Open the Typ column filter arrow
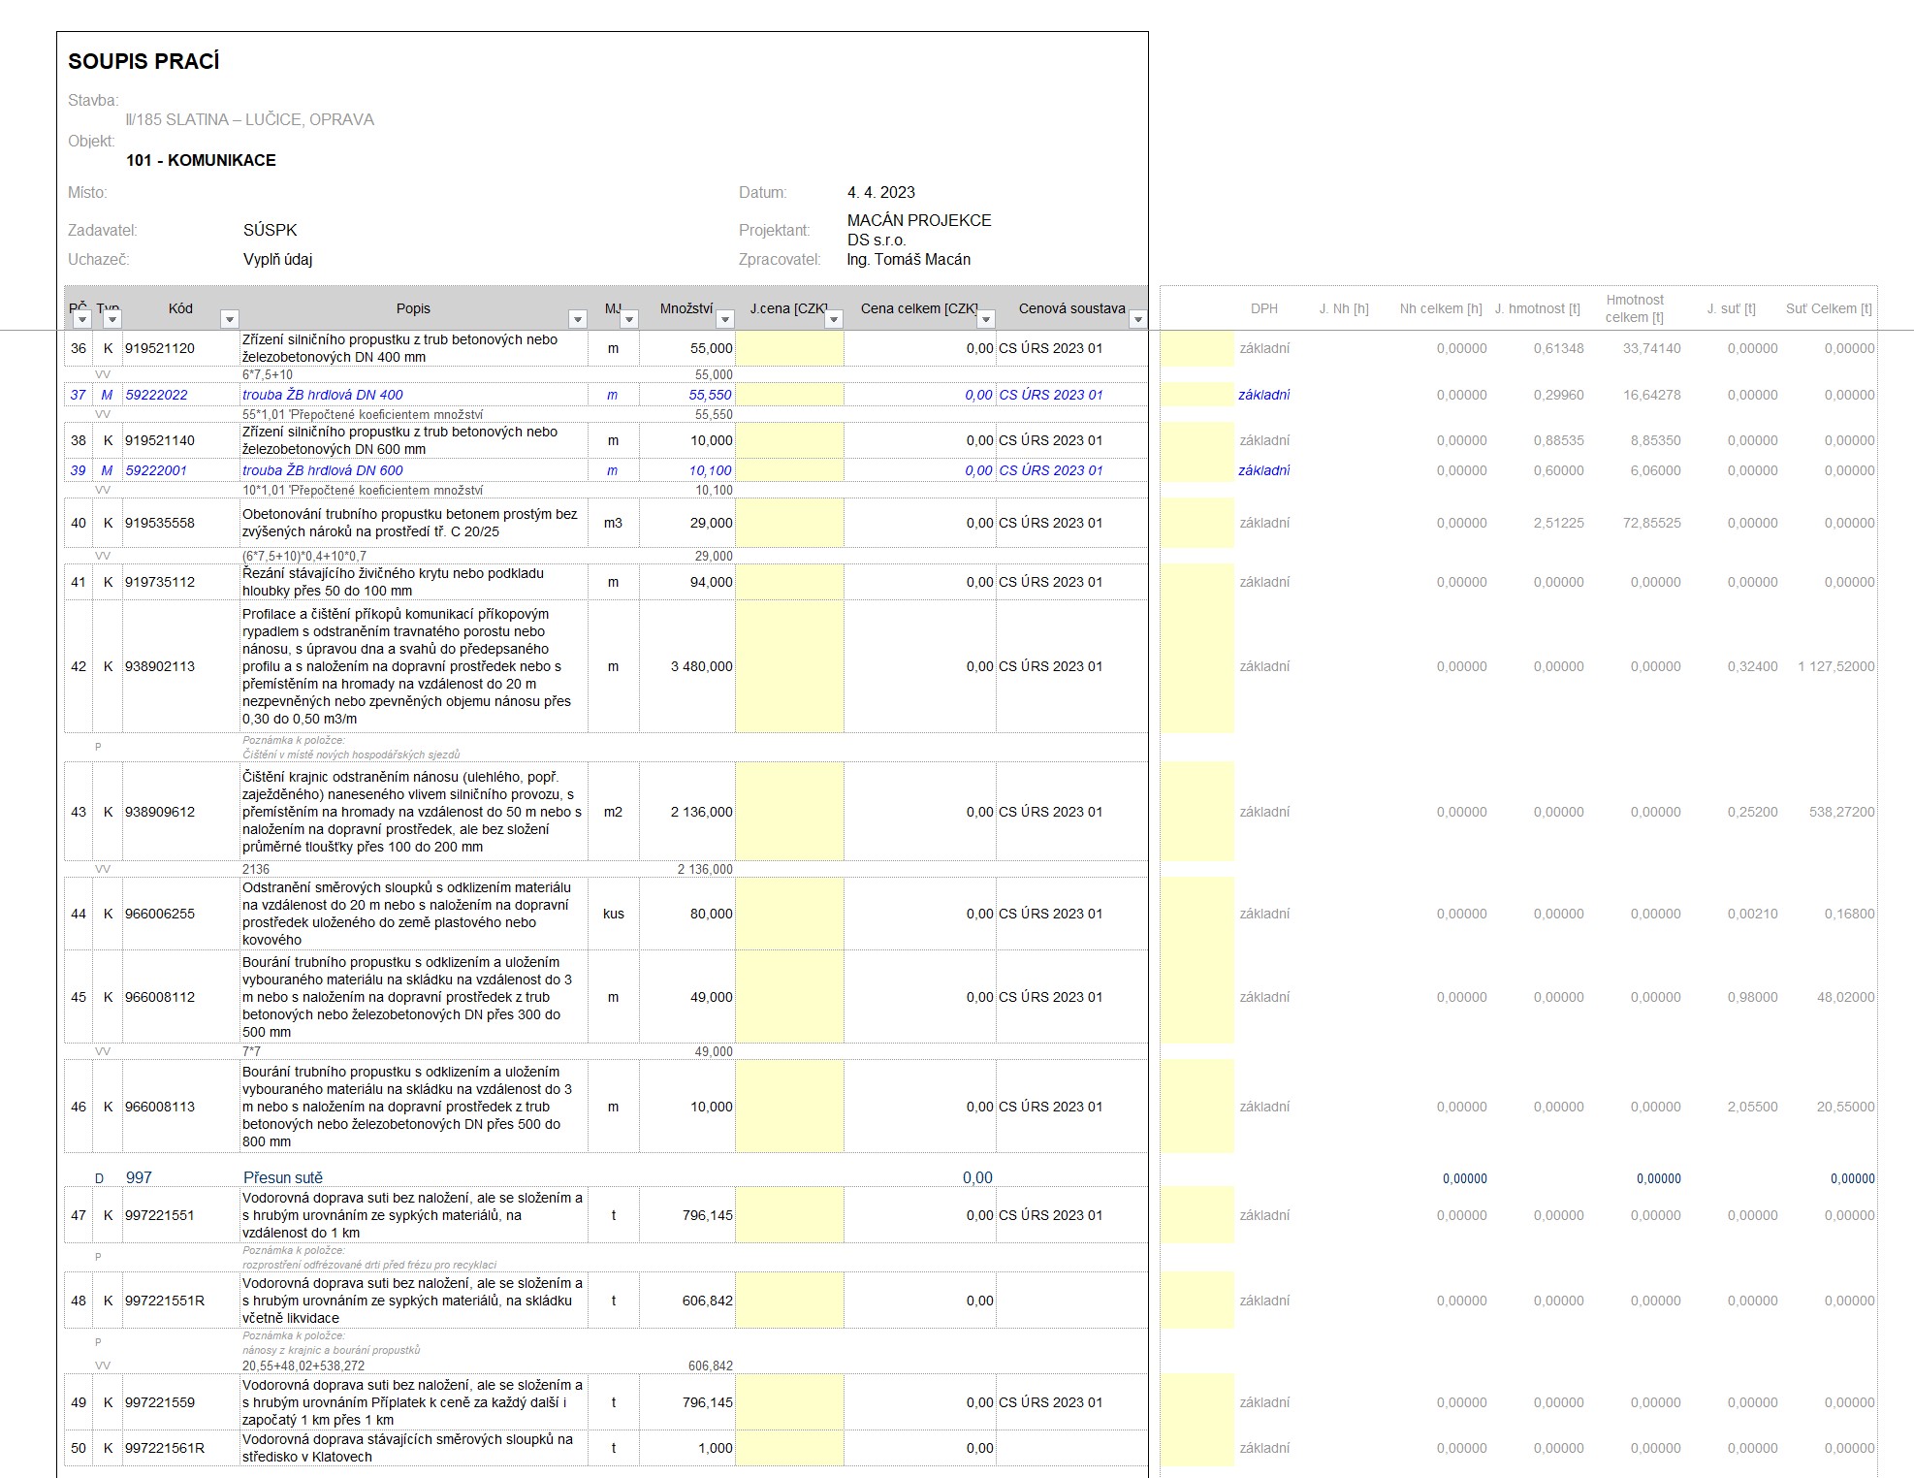This screenshot has width=1914, height=1478. 112,320
